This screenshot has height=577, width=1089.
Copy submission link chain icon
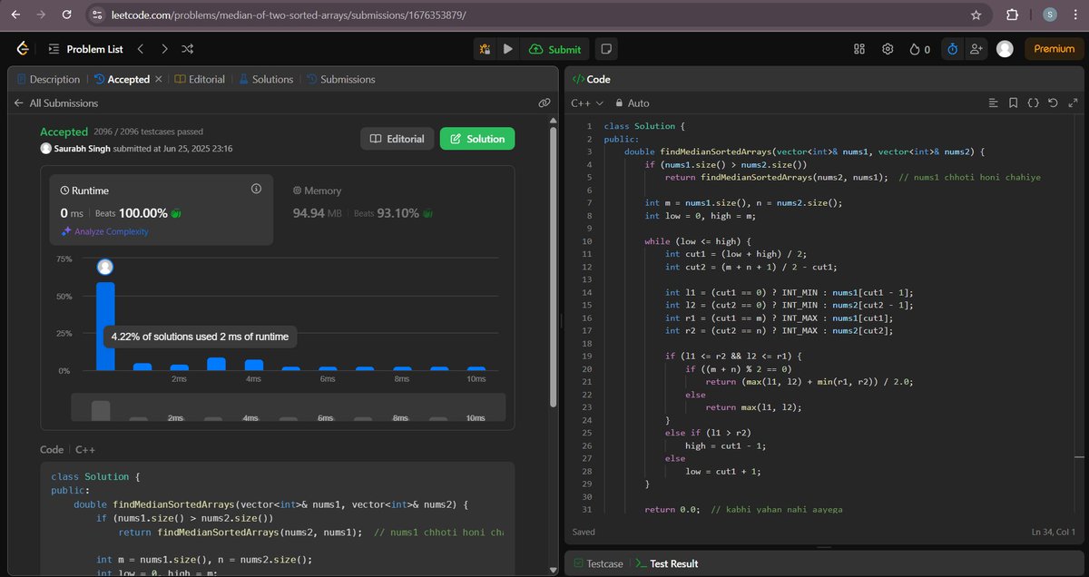pyautogui.click(x=544, y=103)
